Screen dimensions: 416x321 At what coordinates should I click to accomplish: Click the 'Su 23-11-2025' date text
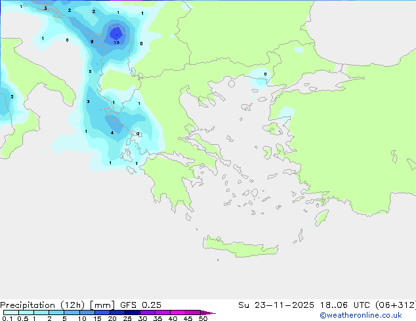point(276,305)
